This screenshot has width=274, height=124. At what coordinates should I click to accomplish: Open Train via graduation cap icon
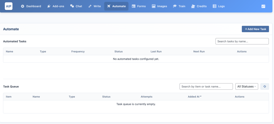coord(175,6)
